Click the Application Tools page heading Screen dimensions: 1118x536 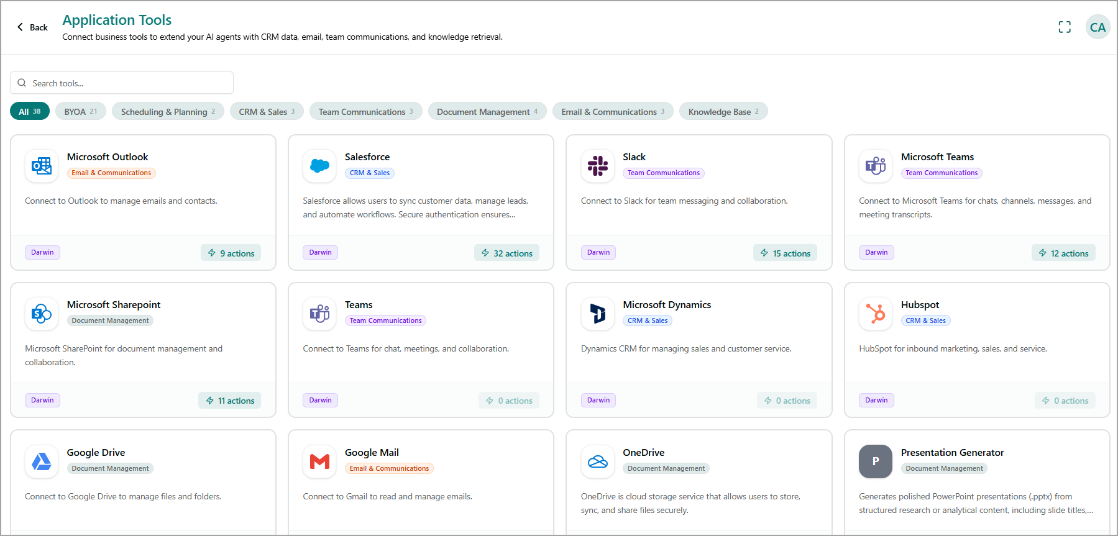pyautogui.click(x=117, y=20)
